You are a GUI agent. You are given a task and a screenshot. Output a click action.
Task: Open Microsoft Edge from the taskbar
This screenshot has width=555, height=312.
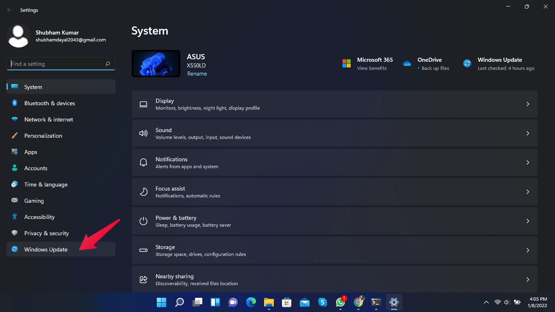coord(251,302)
